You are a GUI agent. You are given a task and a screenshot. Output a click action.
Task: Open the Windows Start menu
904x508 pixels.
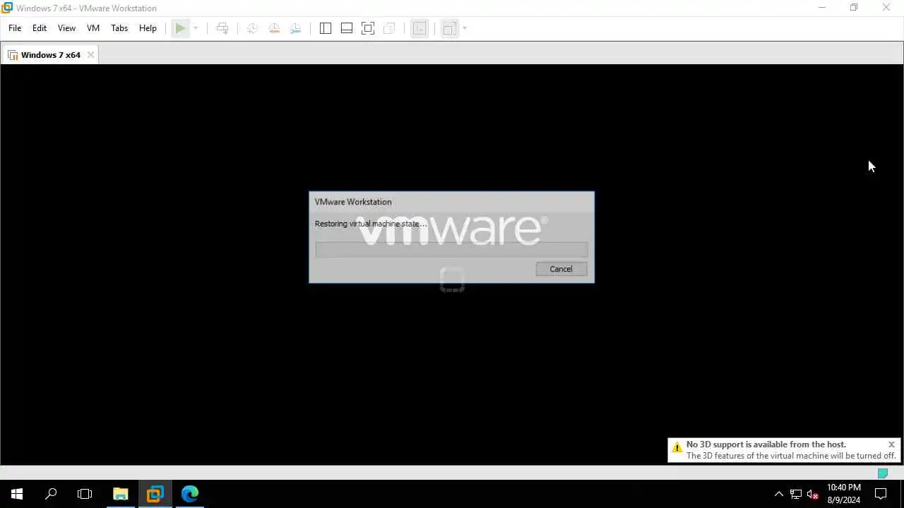click(17, 494)
